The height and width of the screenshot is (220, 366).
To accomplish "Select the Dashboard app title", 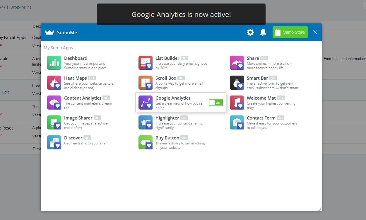I will click(x=76, y=58).
